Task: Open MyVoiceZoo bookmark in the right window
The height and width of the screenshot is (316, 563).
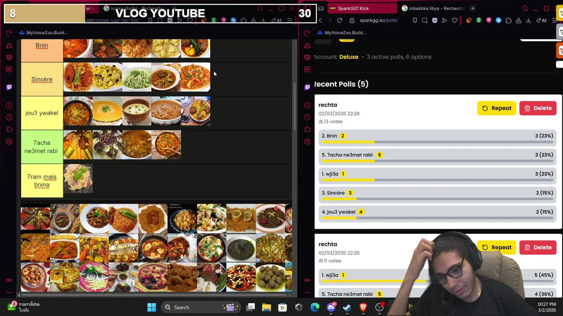Action: click(341, 32)
